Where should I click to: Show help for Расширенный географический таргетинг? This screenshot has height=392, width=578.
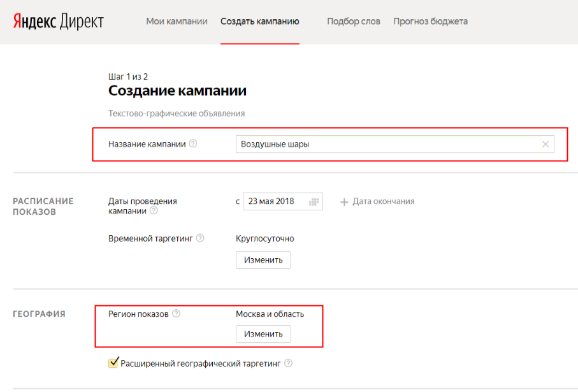288,363
